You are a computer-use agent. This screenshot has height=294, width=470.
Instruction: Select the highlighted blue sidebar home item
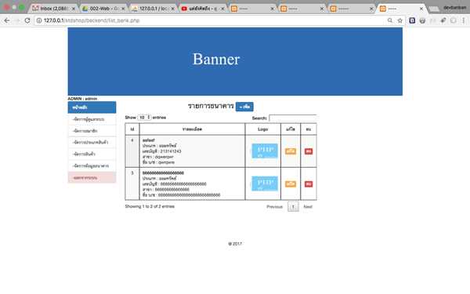(92, 107)
